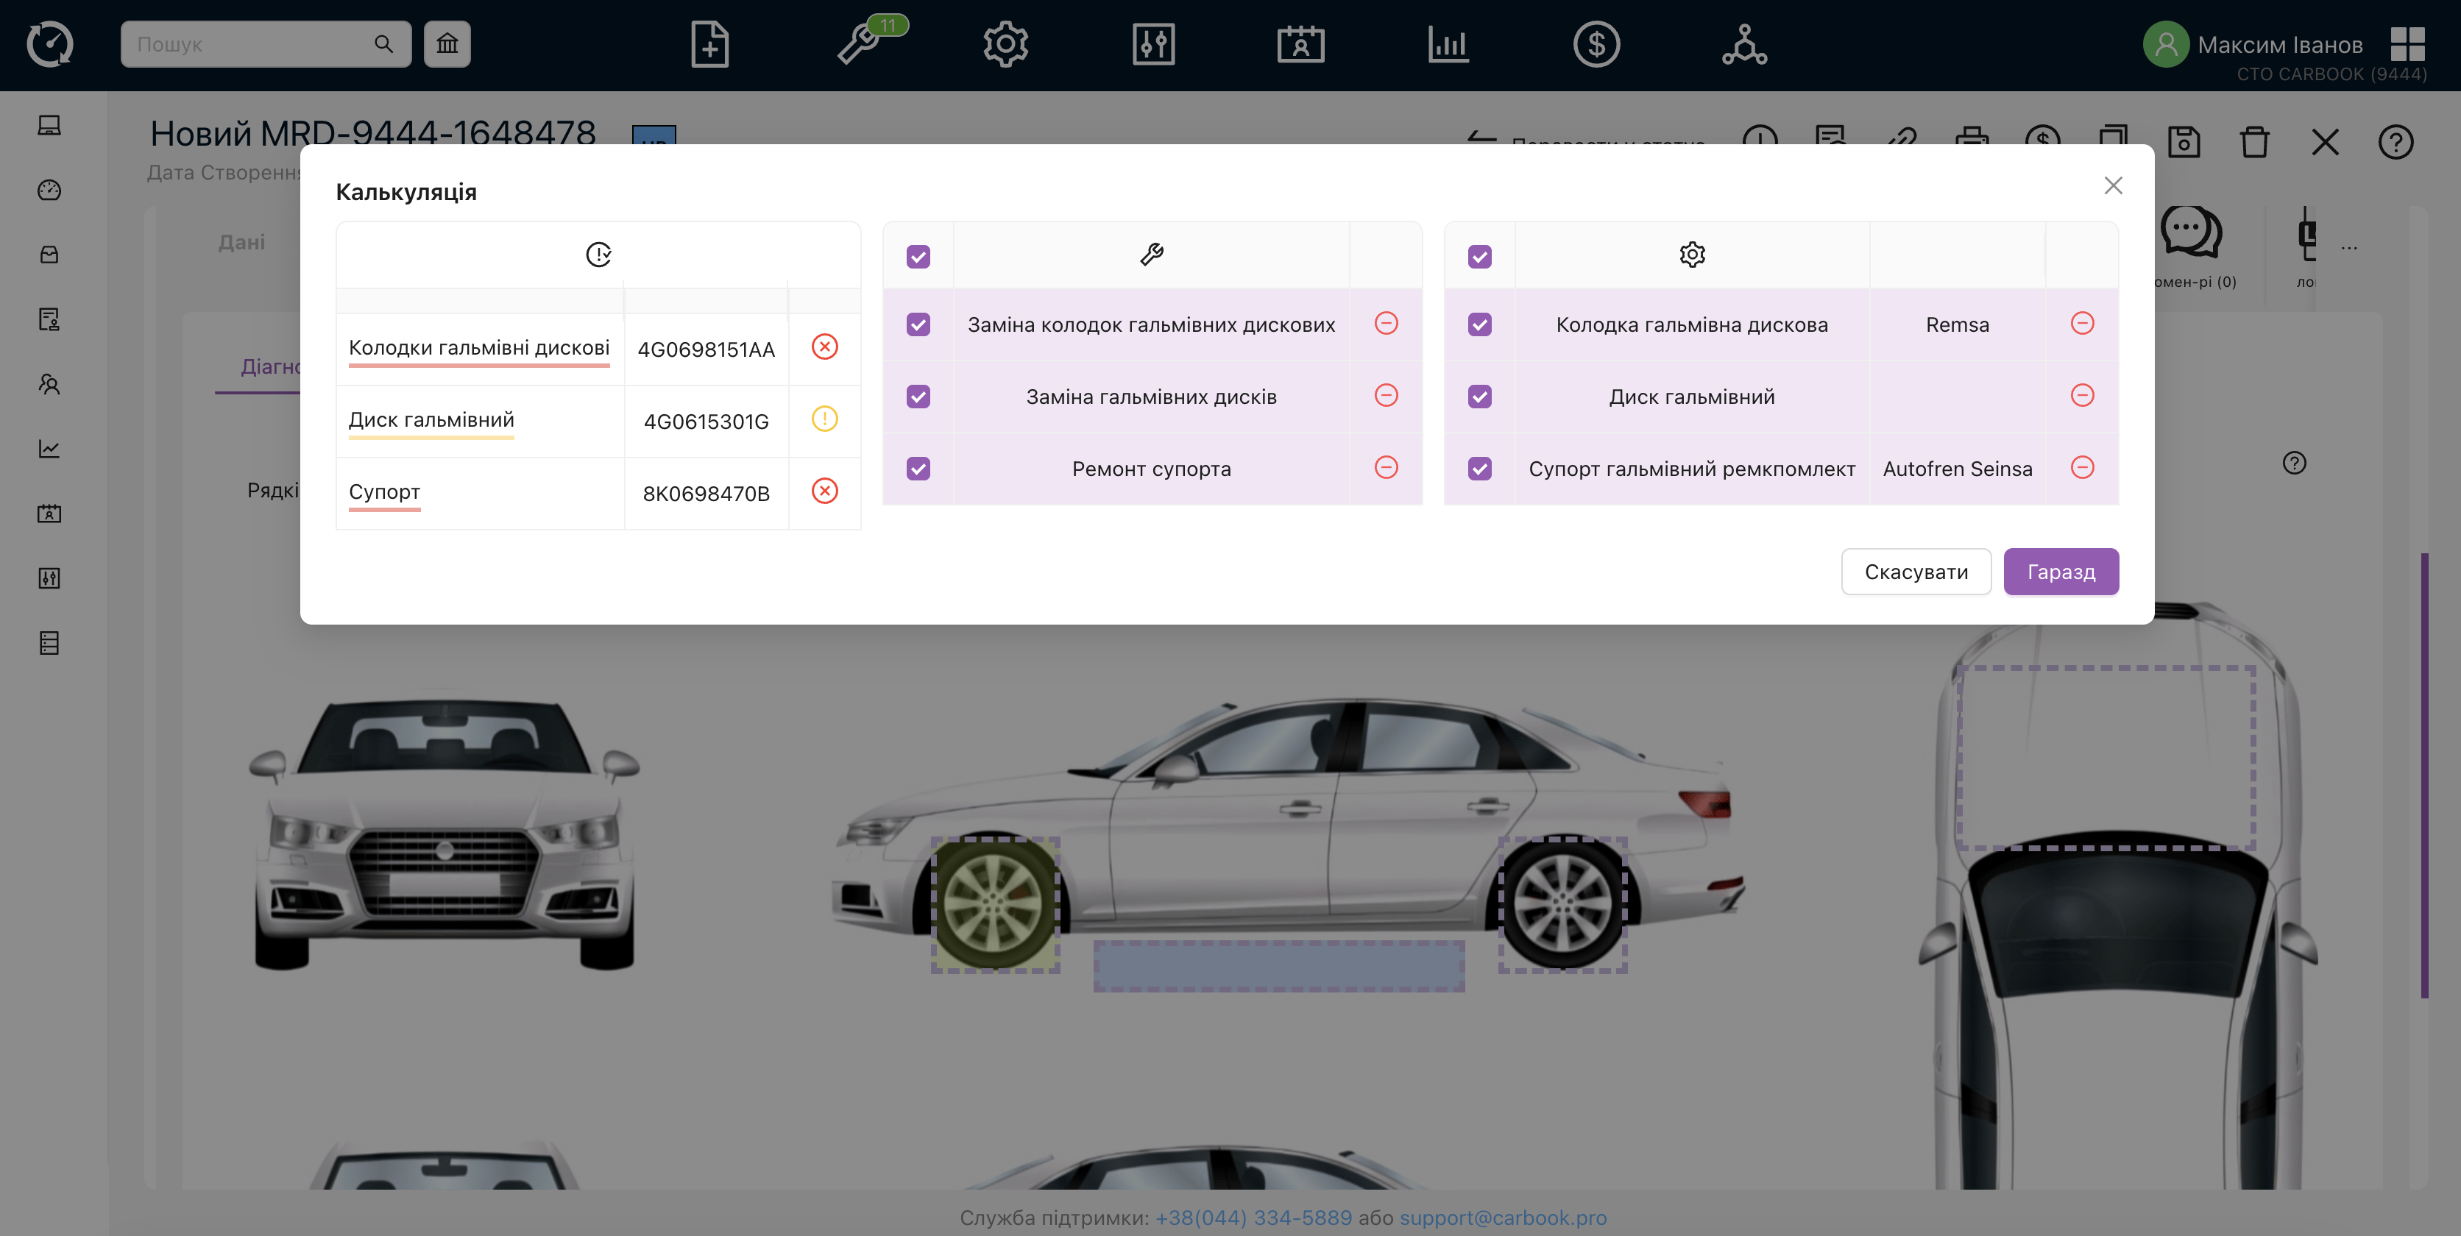Click the bank building icon near search
This screenshot has height=1236, width=2461.
pyautogui.click(x=447, y=44)
